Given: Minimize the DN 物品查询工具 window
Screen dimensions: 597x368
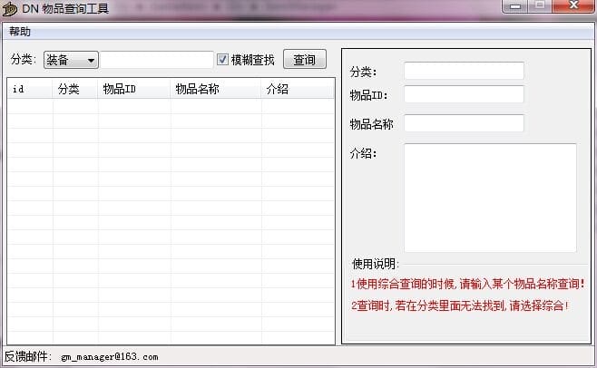Looking at the screenshot, I should click(515, 6).
